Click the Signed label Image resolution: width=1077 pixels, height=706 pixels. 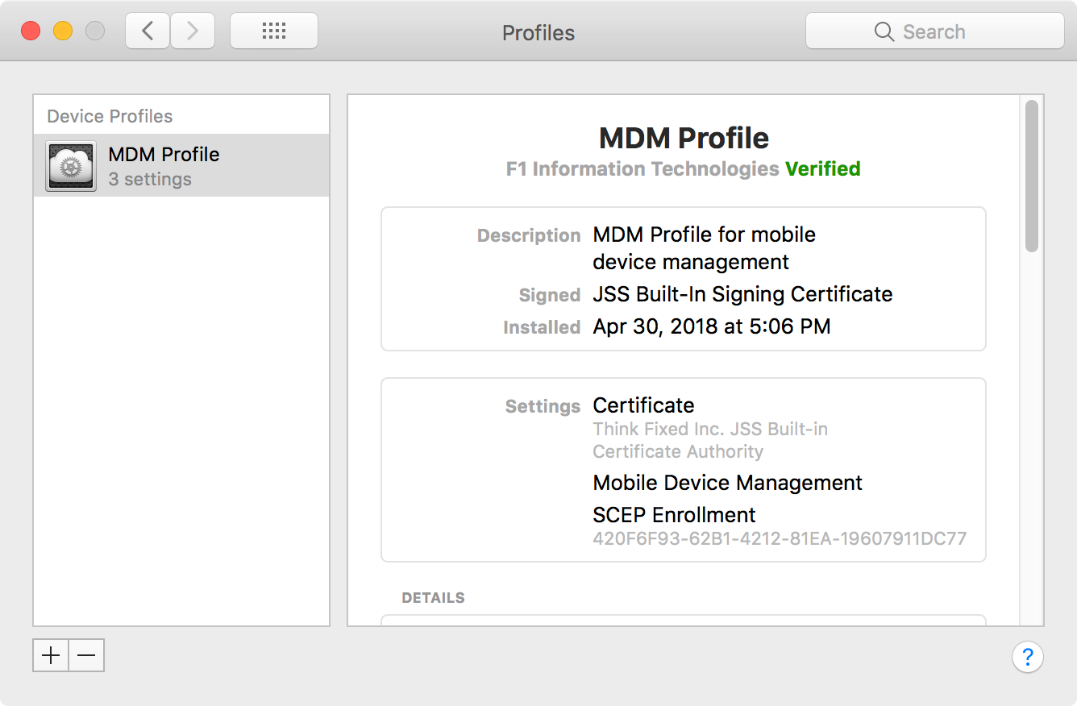[550, 295]
